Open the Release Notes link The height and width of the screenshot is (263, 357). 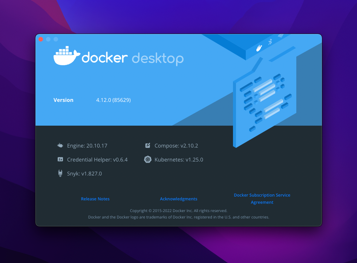95,199
